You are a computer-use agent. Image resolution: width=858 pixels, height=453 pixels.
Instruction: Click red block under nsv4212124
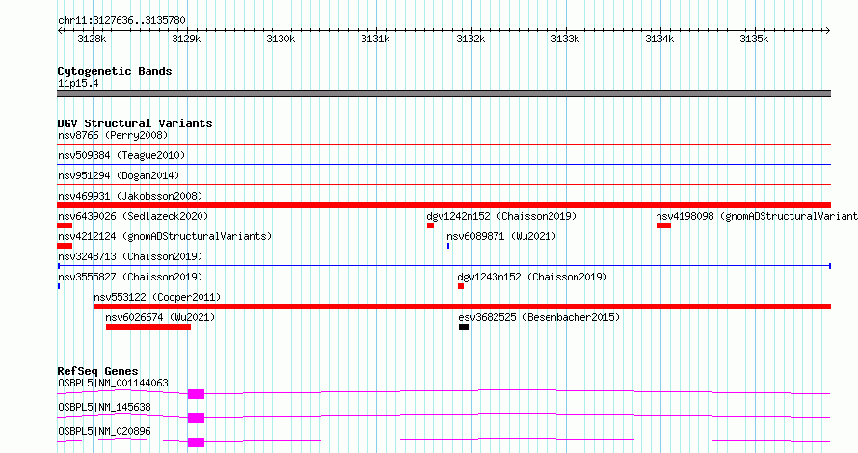click(65, 246)
